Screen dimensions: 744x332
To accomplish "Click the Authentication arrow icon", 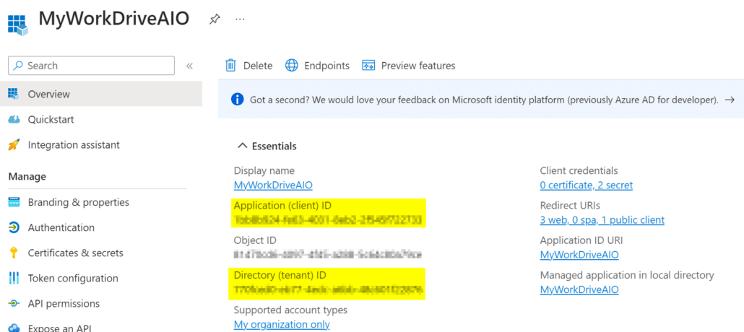I will 14,227.
